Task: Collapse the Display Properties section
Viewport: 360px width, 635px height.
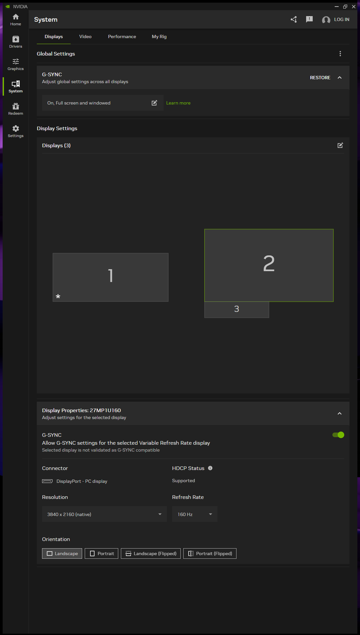Action: (340, 413)
